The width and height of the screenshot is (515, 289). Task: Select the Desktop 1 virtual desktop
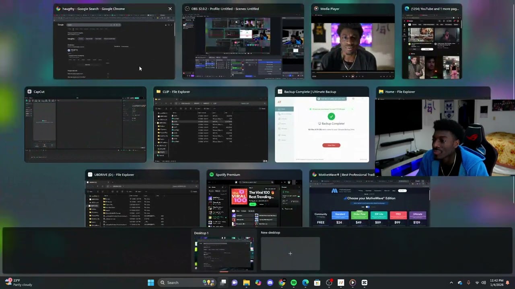tap(224, 251)
